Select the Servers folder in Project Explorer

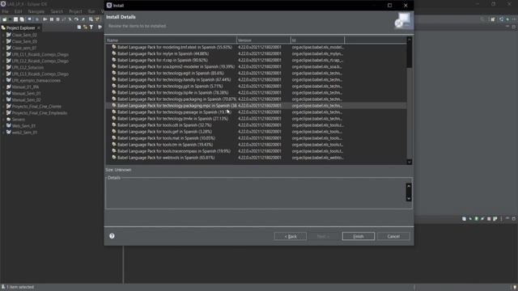18,120
